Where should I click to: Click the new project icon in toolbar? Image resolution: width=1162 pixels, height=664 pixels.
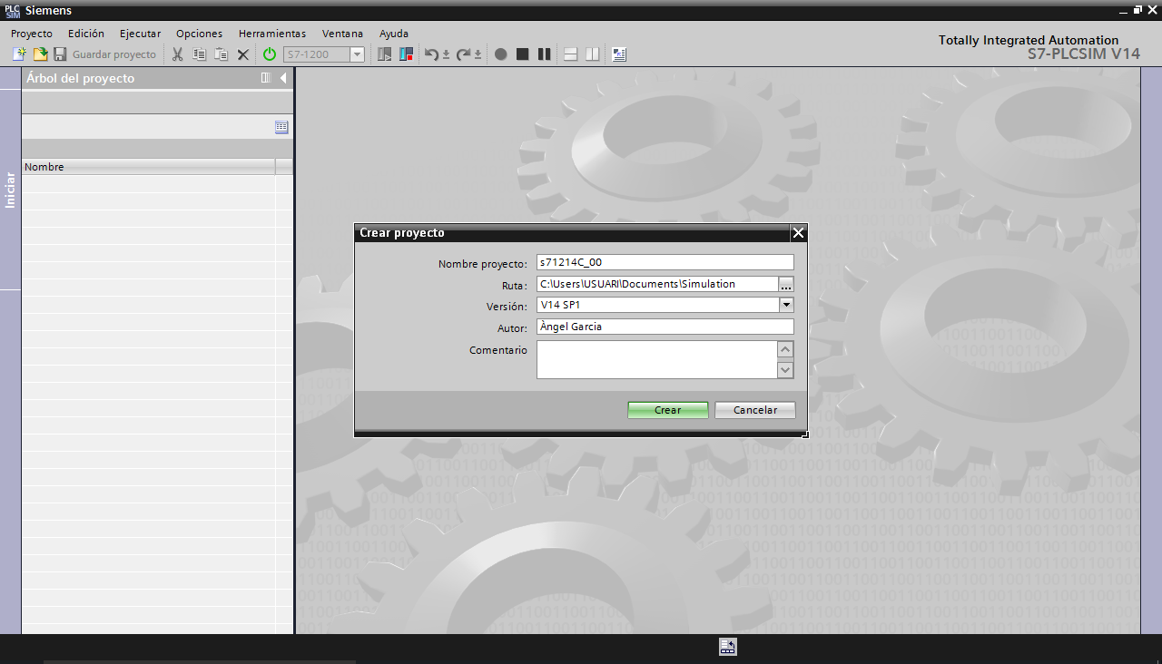[x=19, y=54]
